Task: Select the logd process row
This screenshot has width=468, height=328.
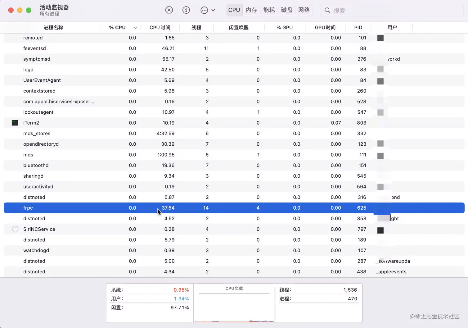Action: [234, 70]
